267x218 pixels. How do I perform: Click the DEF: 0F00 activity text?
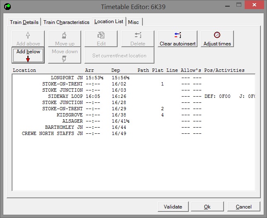coord(217,96)
